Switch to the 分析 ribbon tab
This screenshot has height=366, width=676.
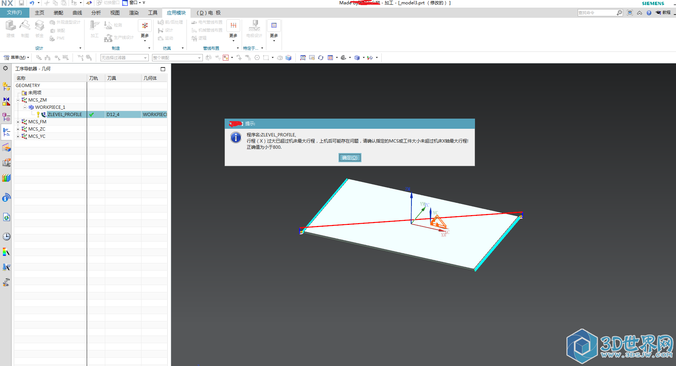pyautogui.click(x=96, y=13)
